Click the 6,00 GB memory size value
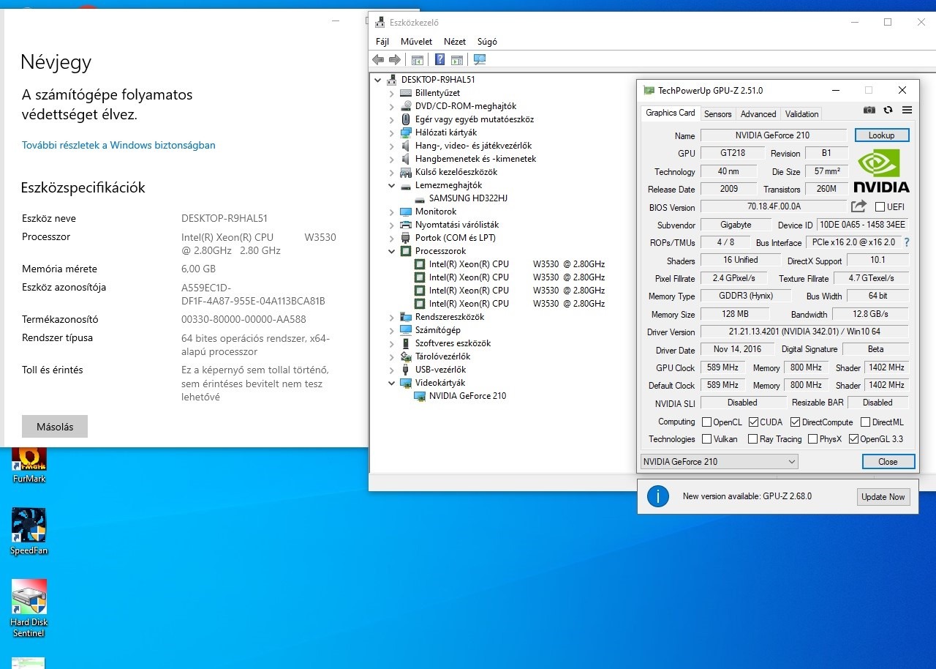 point(198,269)
